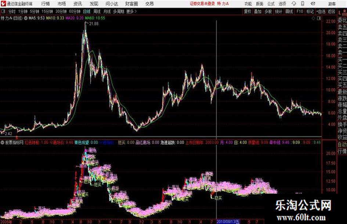
Task: Open the 选项 menu
Action: (x=282, y=4)
